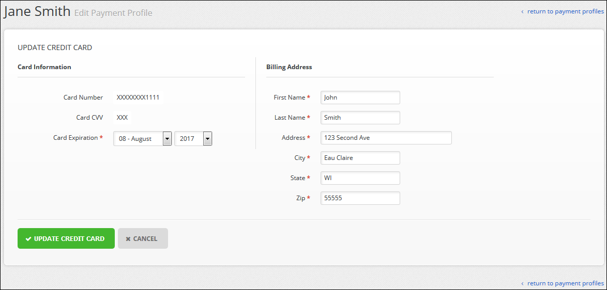Click the Update Credit Card green button

point(66,238)
